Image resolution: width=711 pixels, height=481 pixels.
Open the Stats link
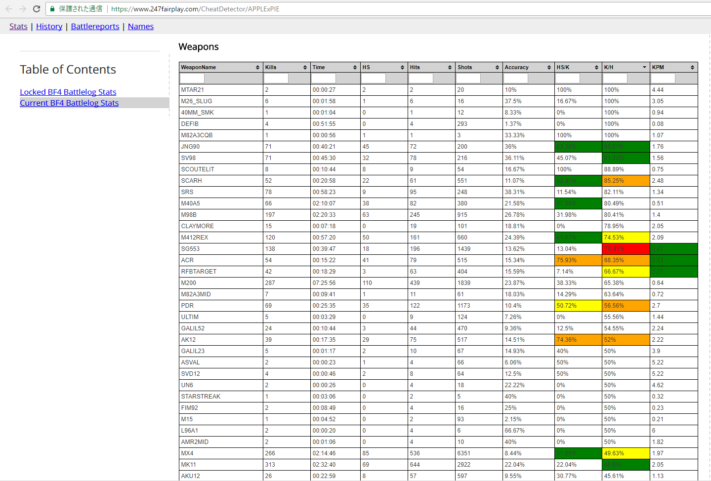(18, 26)
